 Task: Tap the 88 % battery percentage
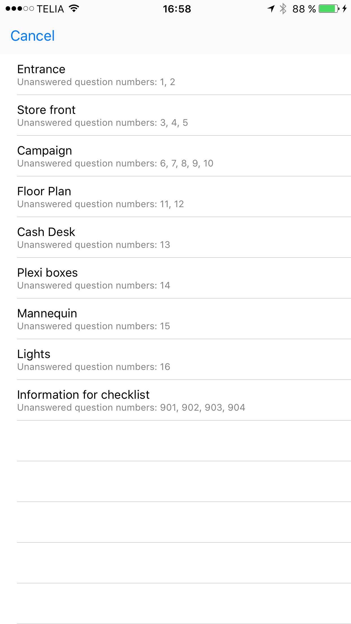304,9
